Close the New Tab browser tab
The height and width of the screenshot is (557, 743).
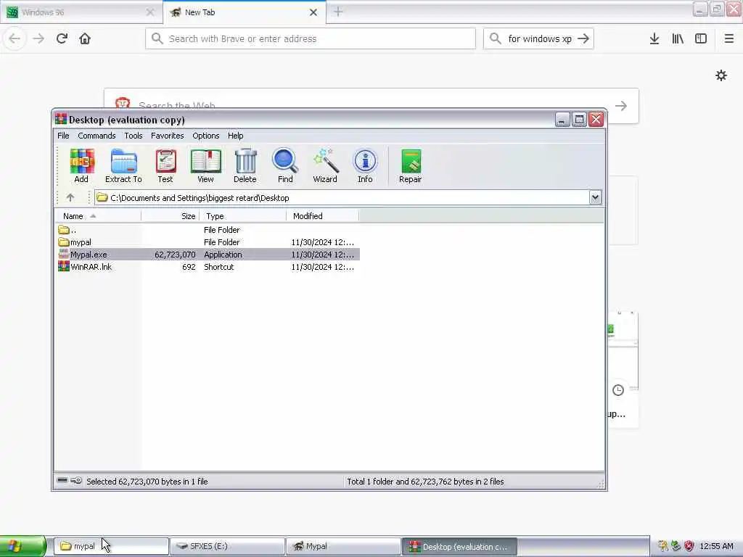click(313, 12)
